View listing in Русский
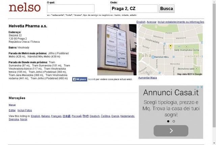216x145 pixels. (77, 116)
